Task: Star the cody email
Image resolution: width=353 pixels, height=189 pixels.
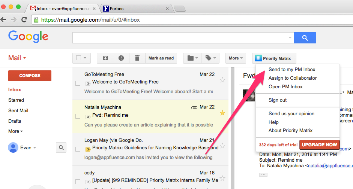Action: 222,179
